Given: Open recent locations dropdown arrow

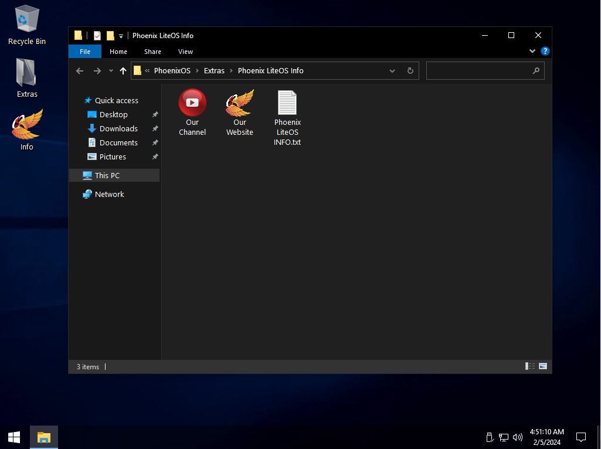Looking at the screenshot, I should pos(111,71).
